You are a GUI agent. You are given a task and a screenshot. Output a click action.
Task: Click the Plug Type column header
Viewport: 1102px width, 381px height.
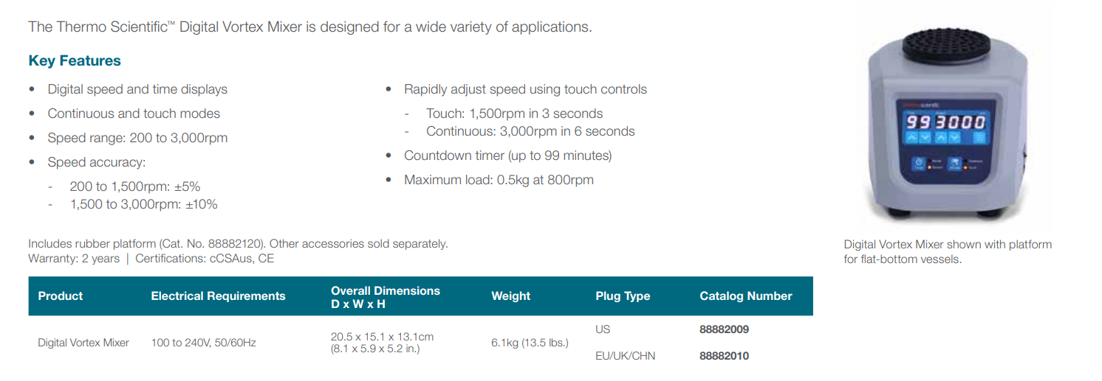coord(623,296)
